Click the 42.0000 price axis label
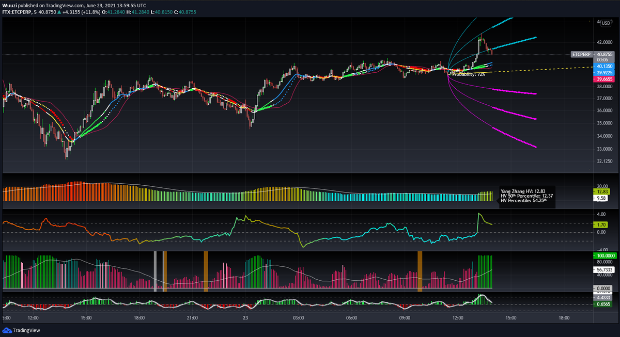Image resolution: width=620 pixels, height=337 pixels. (605, 42)
